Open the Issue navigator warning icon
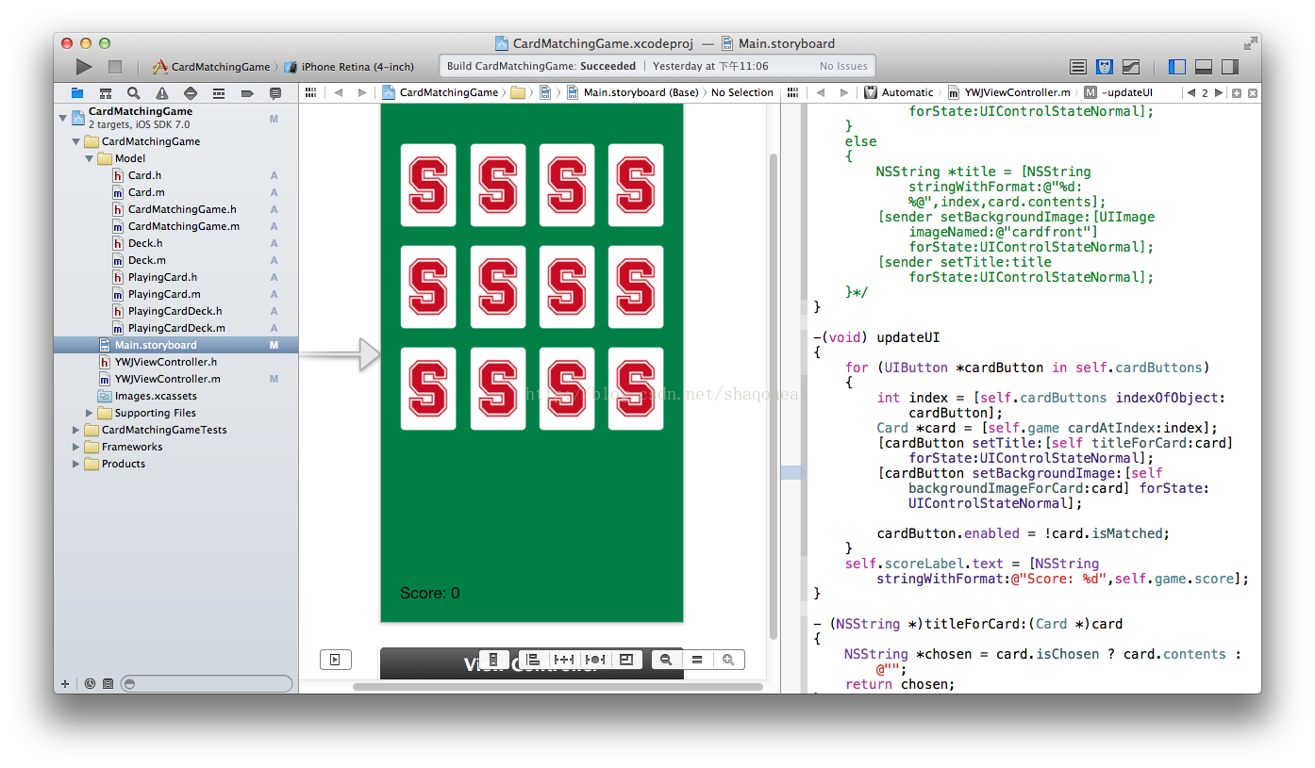Viewport: 1315px width, 768px height. coord(162,93)
